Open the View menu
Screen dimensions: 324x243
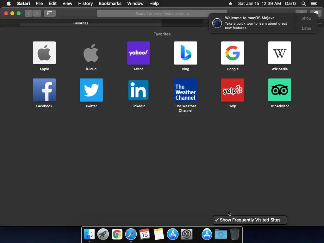[x=67, y=3]
